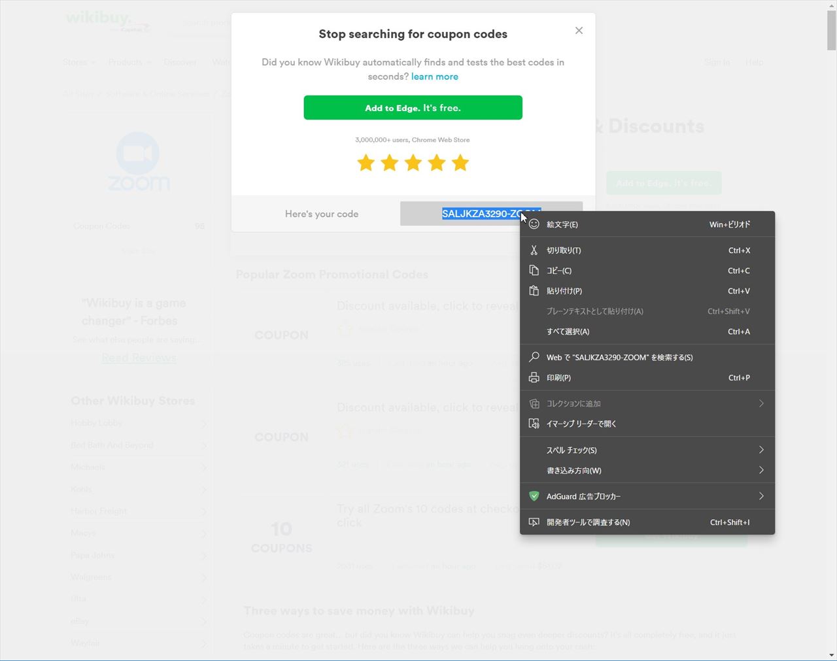Select the emoji menu entry icon

click(534, 224)
